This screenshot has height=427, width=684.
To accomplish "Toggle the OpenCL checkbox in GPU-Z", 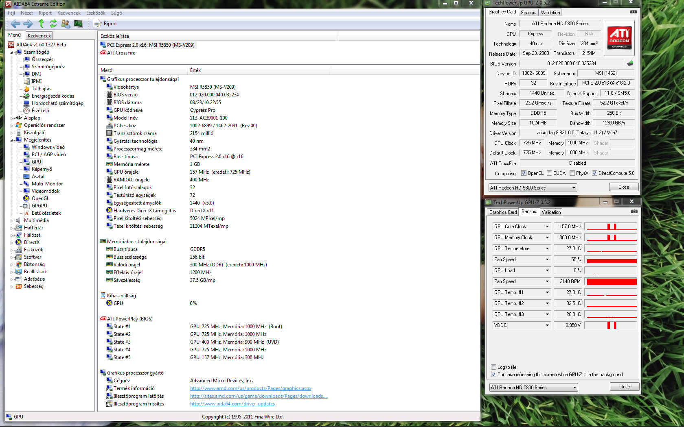I will [524, 173].
